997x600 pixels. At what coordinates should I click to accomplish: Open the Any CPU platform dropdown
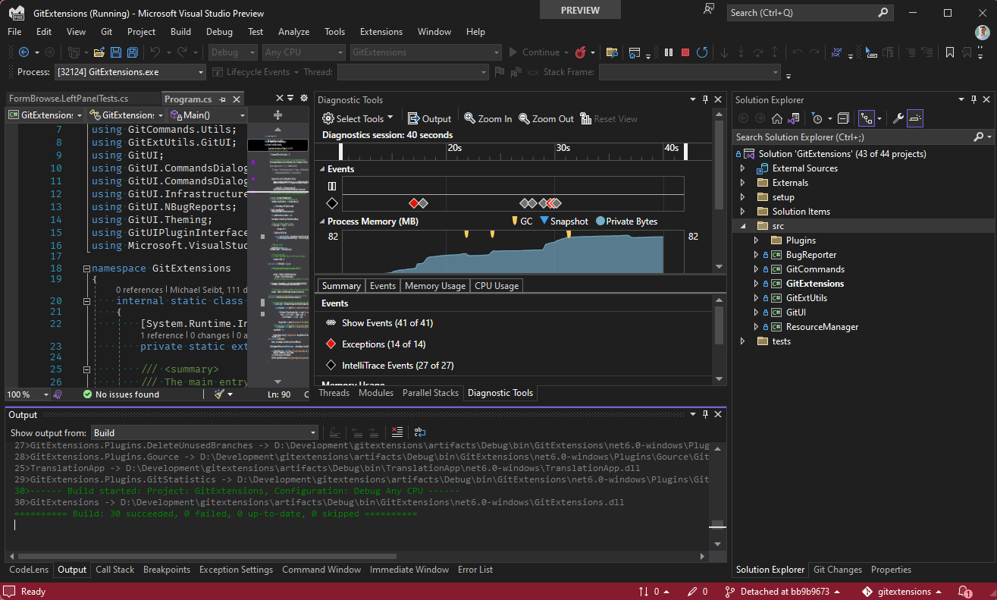click(x=341, y=52)
